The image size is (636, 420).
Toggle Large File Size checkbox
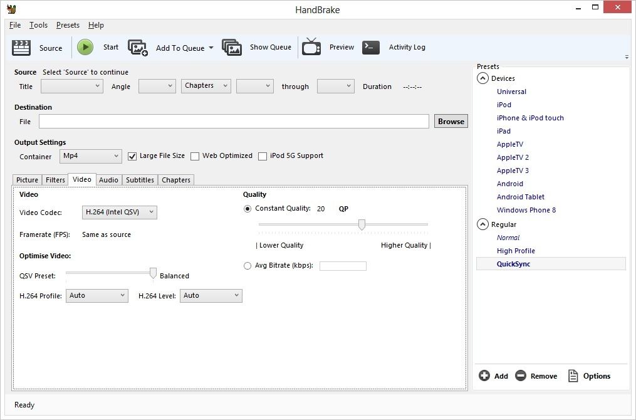pos(132,156)
